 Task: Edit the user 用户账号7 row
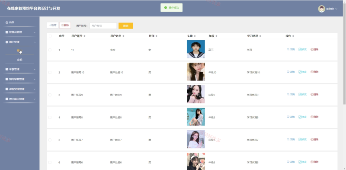(302, 140)
